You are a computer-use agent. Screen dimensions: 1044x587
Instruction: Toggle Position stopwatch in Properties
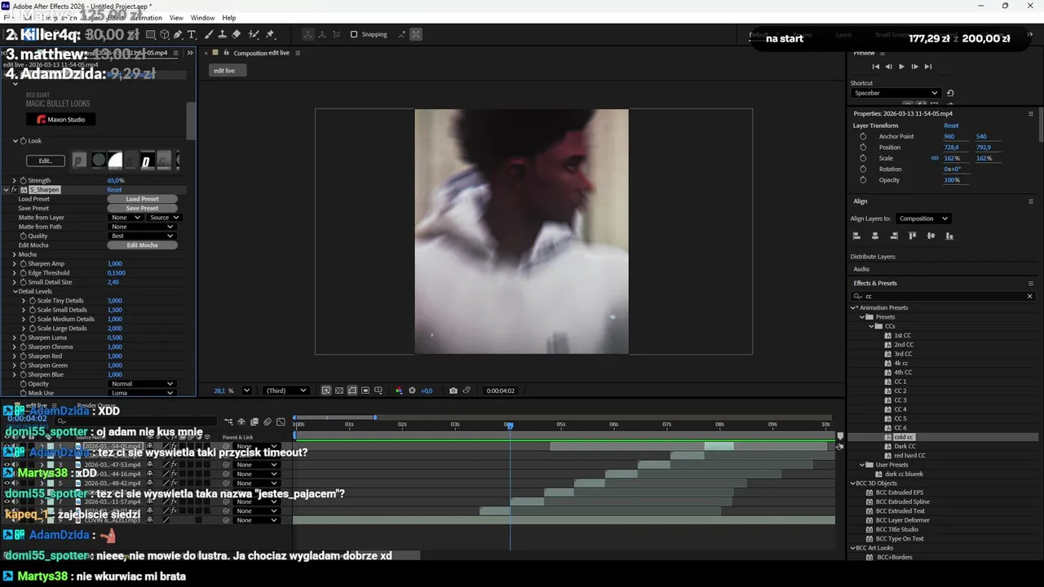point(863,148)
